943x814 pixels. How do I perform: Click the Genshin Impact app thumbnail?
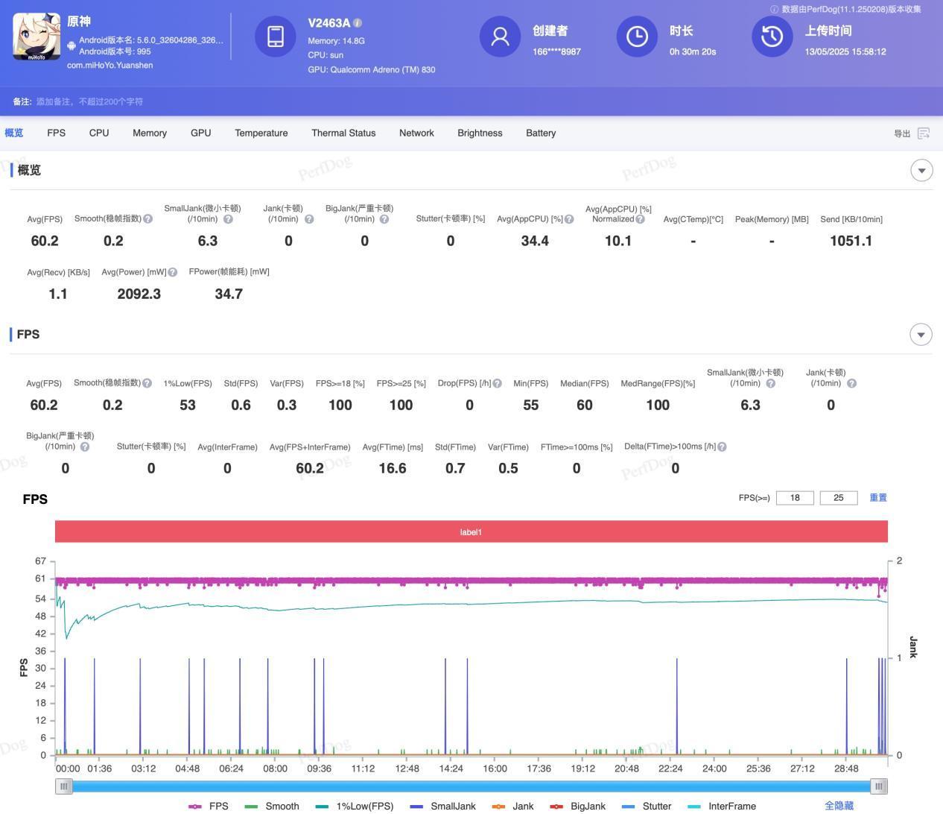(36, 37)
